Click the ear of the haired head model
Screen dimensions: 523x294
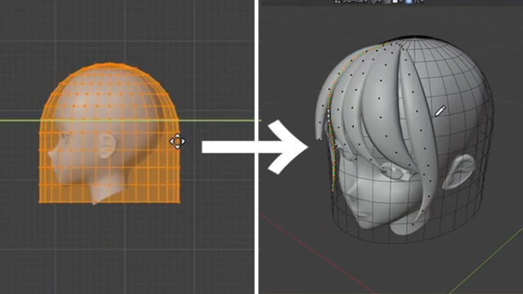click(x=458, y=171)
